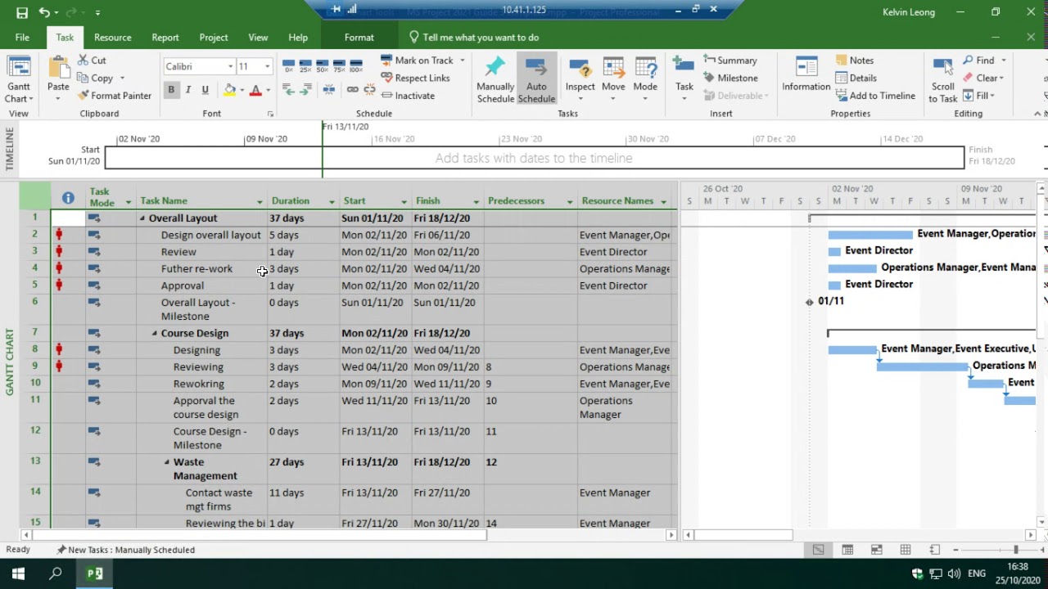Open Resource Sheet view from status bar
Viewport: 1048px width, 589px height.
point(906,550)
